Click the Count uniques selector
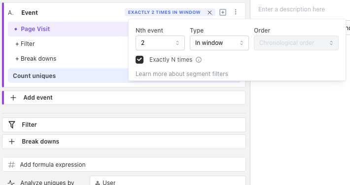This screenshot has height=185, width=350. click(x=69, y=76)
